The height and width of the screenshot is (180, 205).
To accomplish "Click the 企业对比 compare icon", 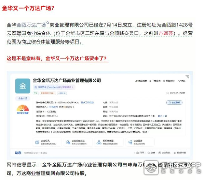I will point(160,153).
